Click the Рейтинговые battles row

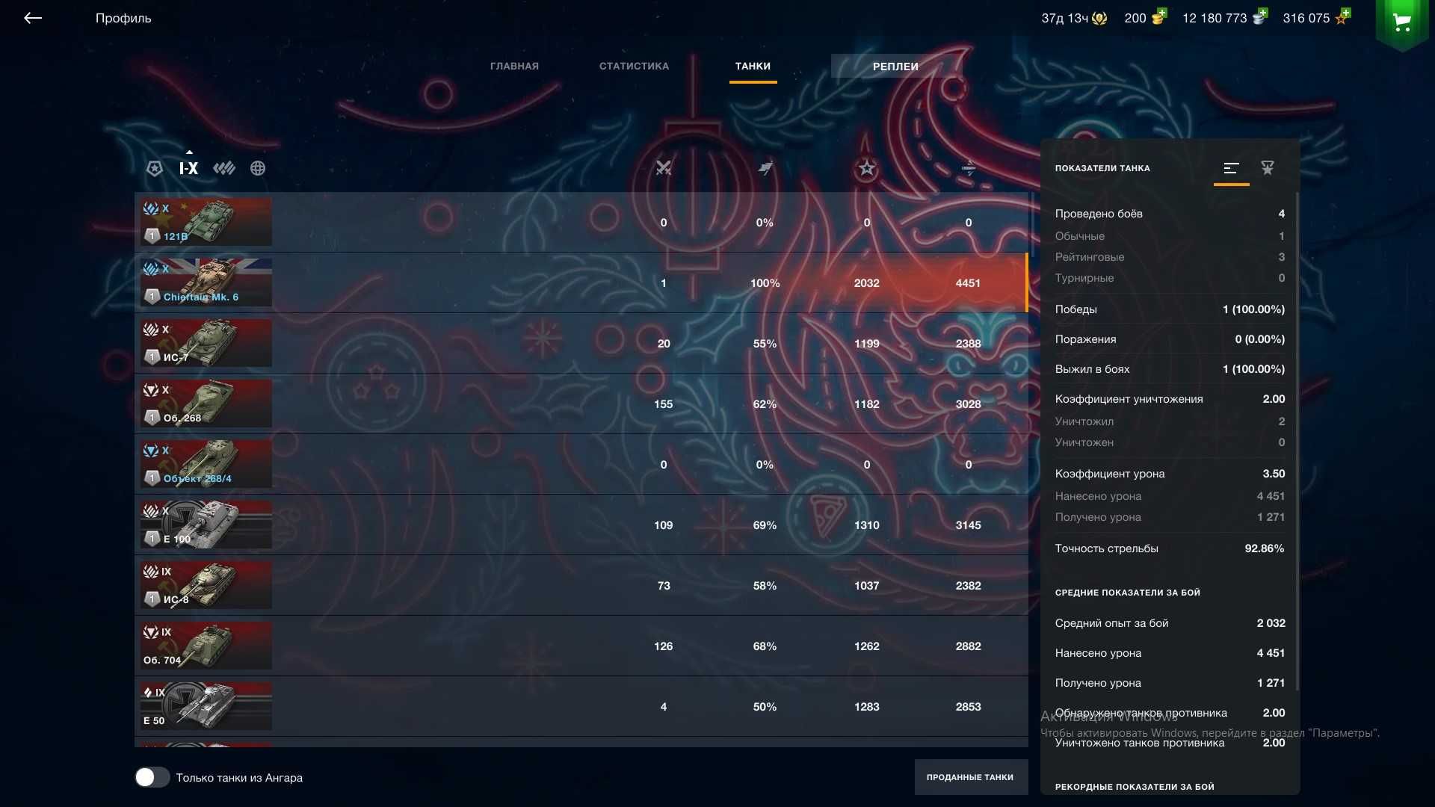point(1170,257)
